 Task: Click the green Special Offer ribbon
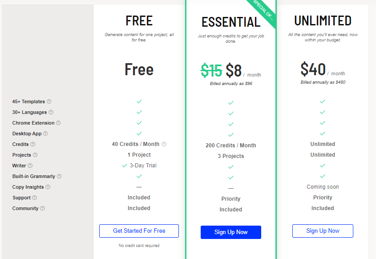(263, 12)
